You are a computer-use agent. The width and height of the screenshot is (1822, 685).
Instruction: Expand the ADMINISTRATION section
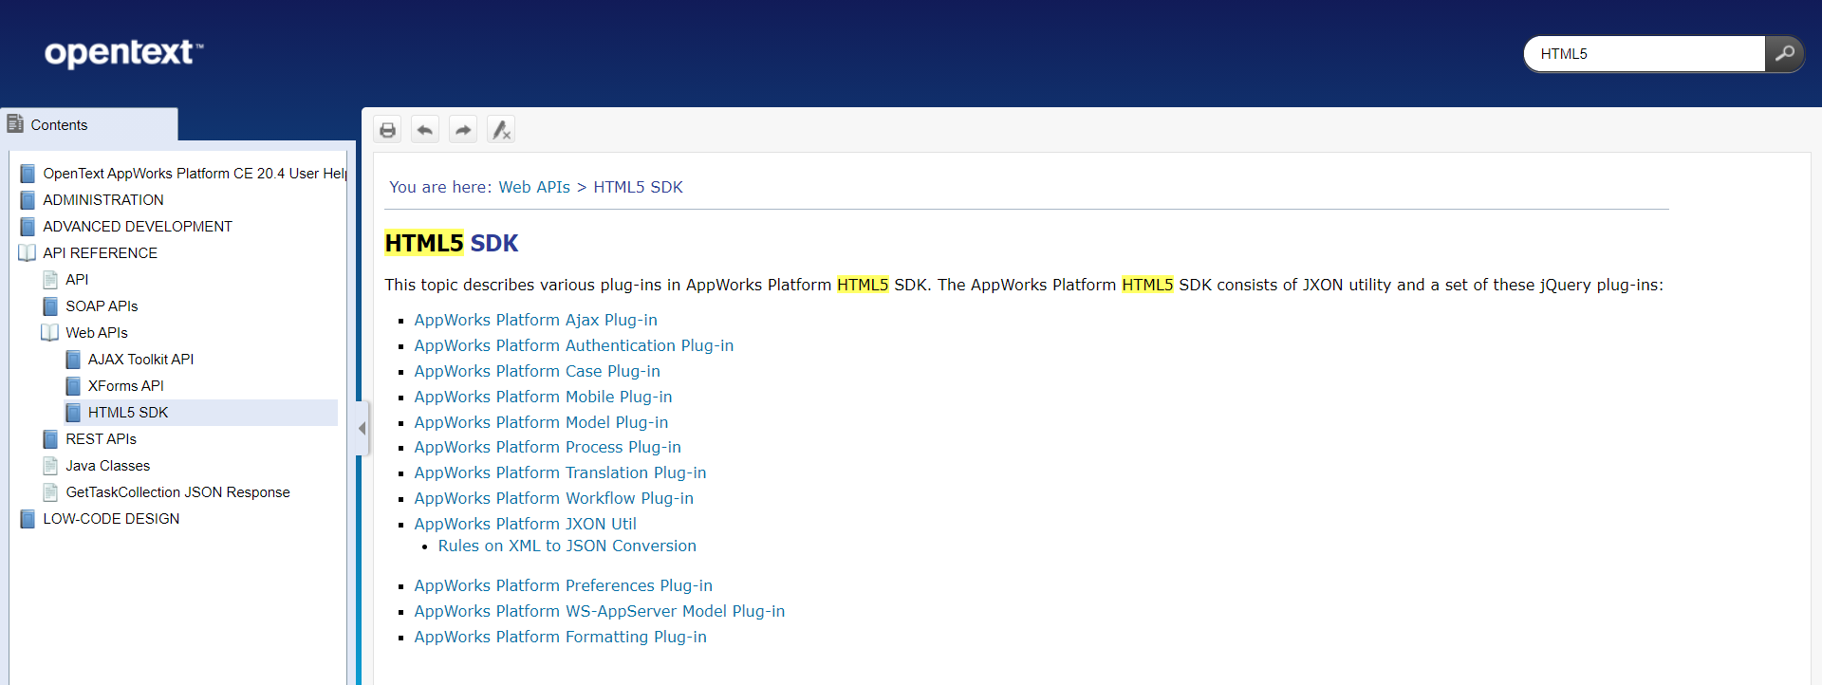(x=103, y=200)
